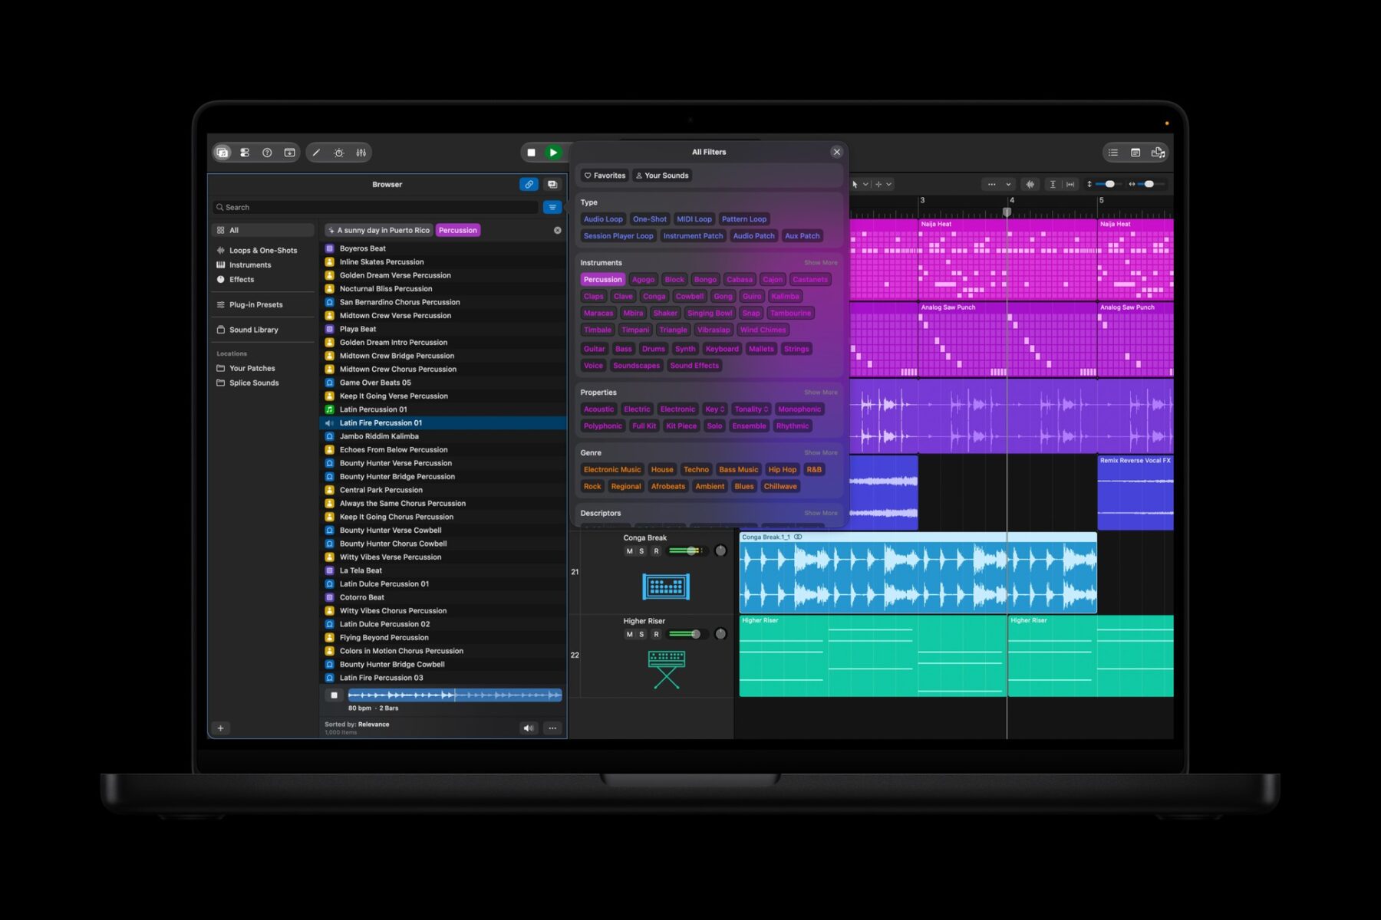Image resolution: width=1381 pixels, height=920 pixels.
Task: Record-enable the Conga Break track
Action: [x=656, y=551]
